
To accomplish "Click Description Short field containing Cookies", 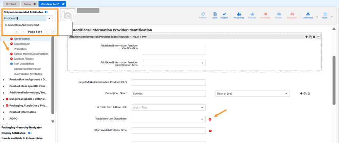I will (x=169, y=94).
